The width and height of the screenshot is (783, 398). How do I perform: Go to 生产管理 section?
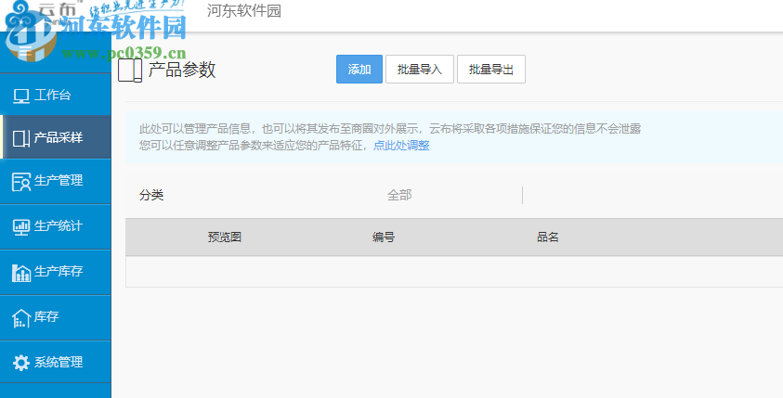56,181
